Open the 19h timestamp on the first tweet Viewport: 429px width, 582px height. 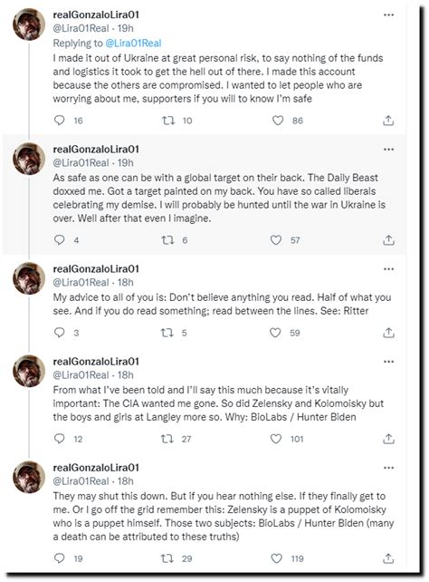tap(125, 28)
